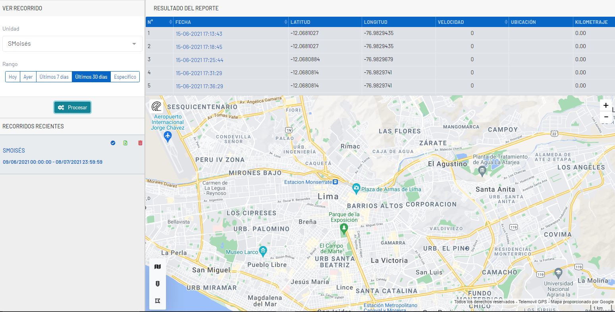Choose Últimos 7 días range
This screenshot has height=312, width=615.
click(x=54, y=77)
